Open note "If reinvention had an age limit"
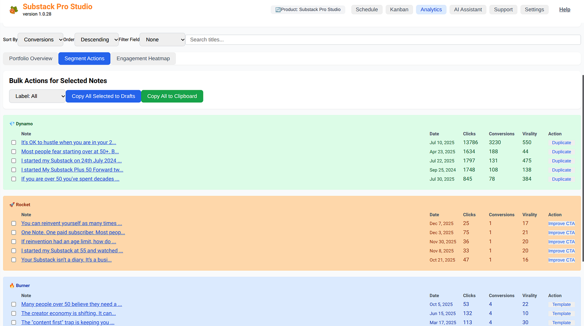The image size is (584, 326). click(69, 242)
